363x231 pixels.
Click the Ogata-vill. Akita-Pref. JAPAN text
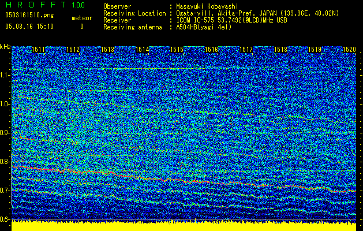257,13
